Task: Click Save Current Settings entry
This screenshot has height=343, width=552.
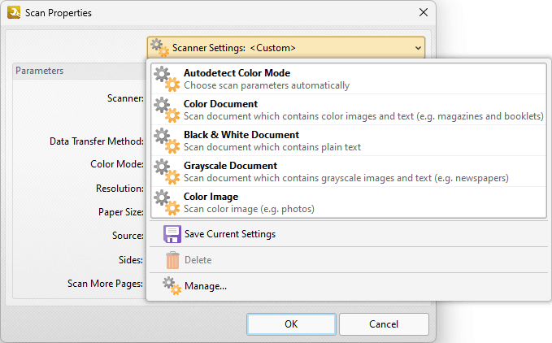Action: tap(349, 234)
